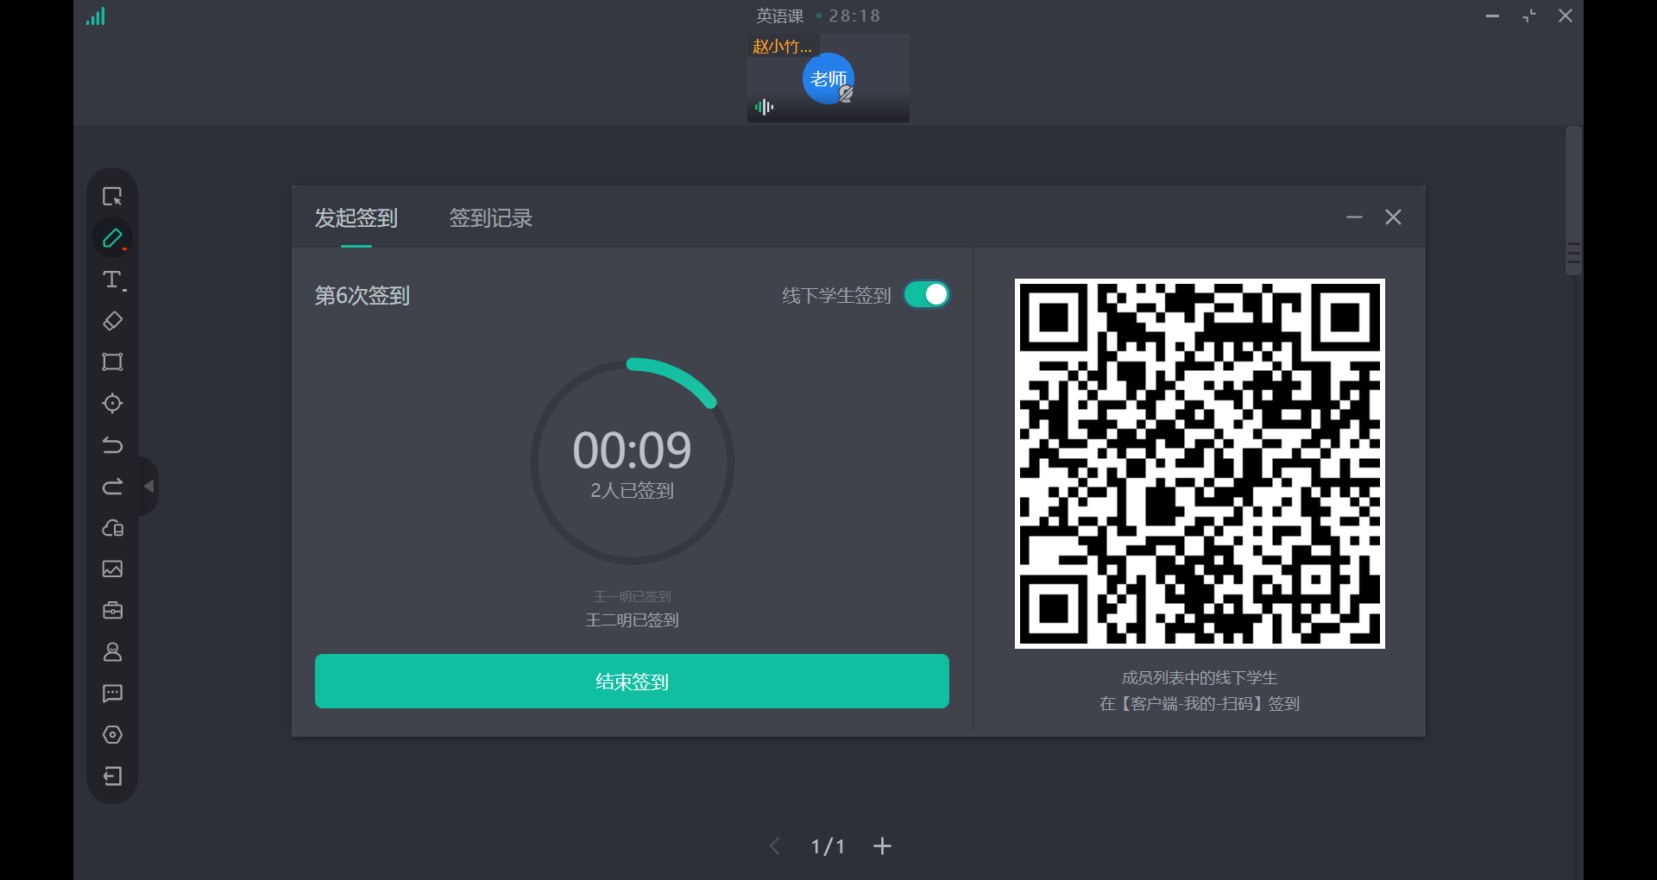This screenshot has width=1657, height=880.
Task: Click the 王二明已签到 entry
Action: coord(632,620)
